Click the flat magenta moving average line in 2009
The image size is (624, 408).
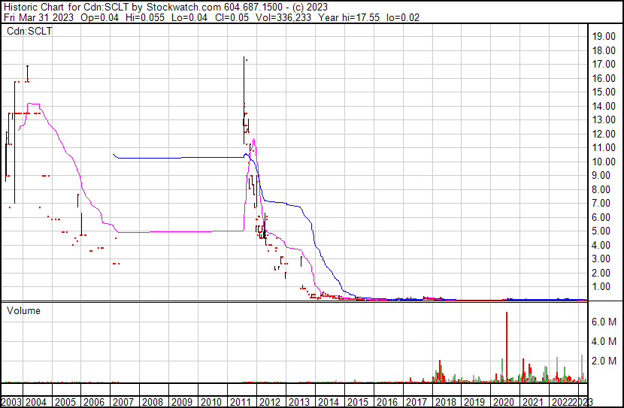click(x=180, y=231)
